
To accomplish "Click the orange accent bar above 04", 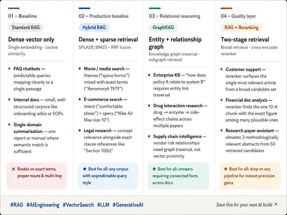I will point(226,8).
